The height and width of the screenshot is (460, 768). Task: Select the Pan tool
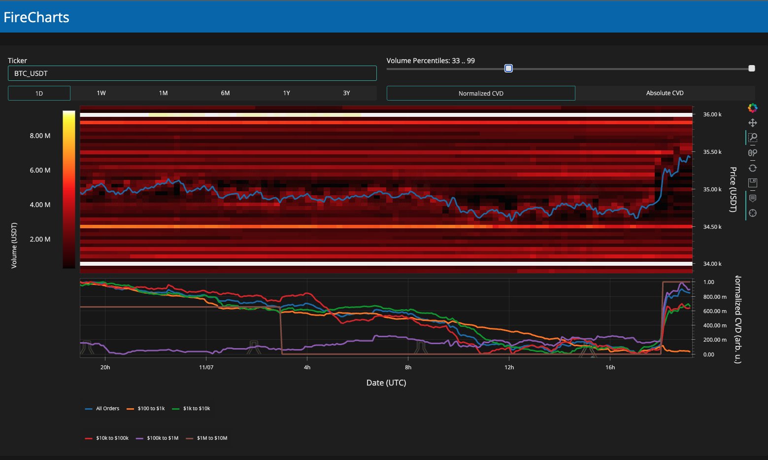tap(752, 123)
